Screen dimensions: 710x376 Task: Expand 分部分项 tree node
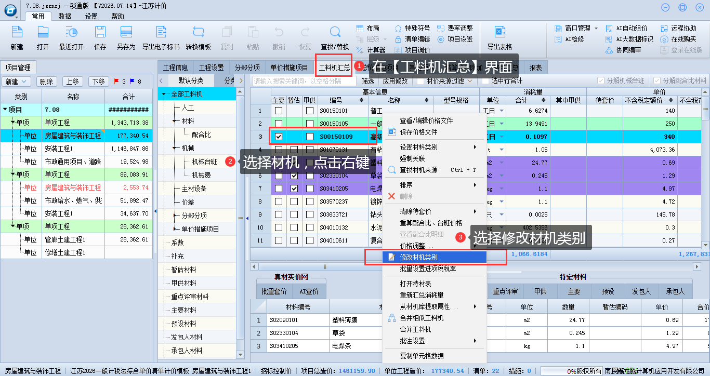click(175, 216)
